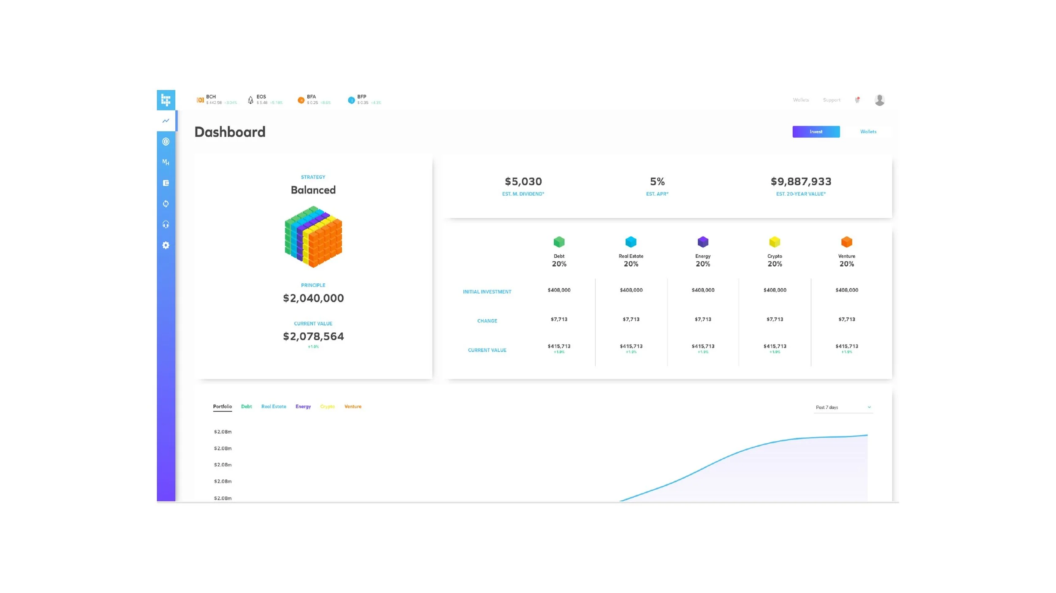This screenshot has width=1056, height=593.
Task: Open support headset icon in sidebar
Action: (x=166, y=224)
